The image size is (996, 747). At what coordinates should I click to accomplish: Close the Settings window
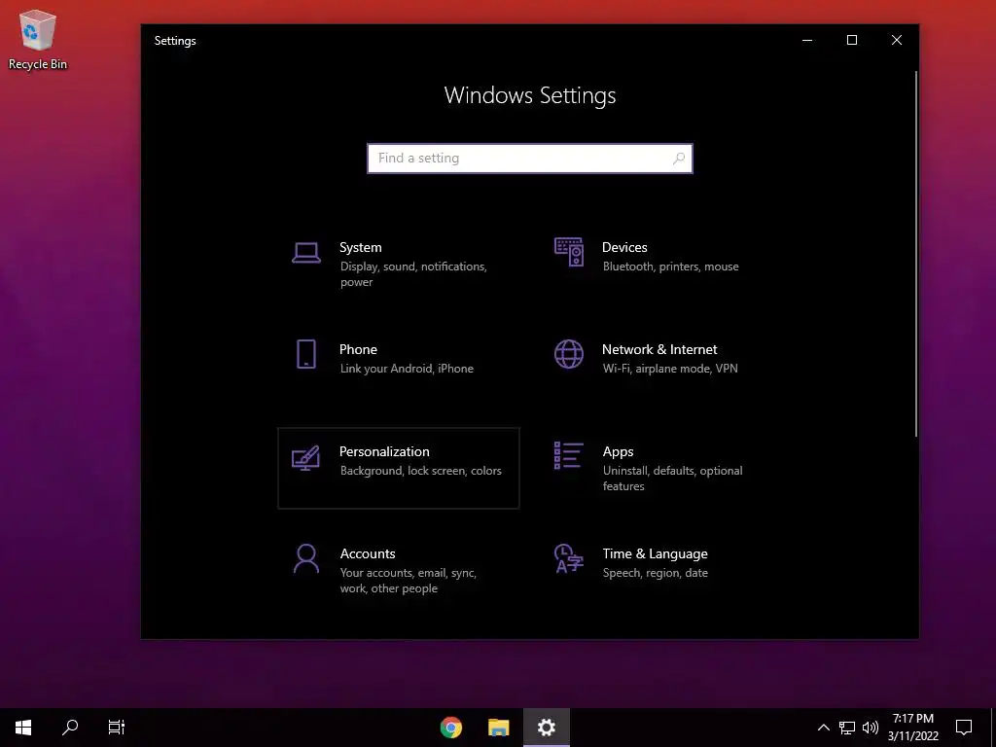tap(896, 40)
